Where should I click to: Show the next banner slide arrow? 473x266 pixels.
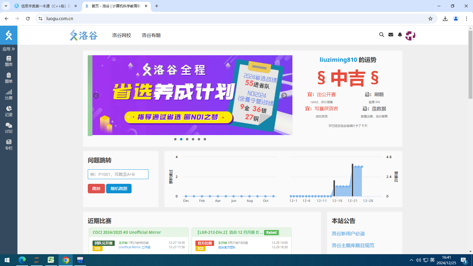284,95
